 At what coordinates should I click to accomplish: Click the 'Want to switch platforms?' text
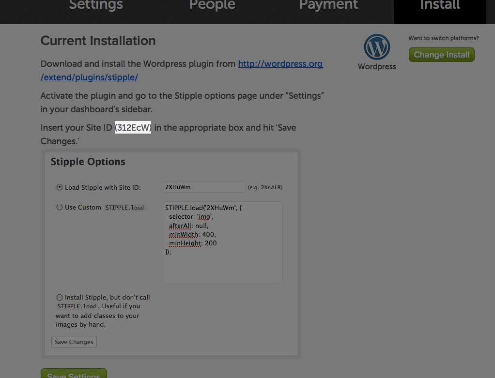click(x=444, y=38)
